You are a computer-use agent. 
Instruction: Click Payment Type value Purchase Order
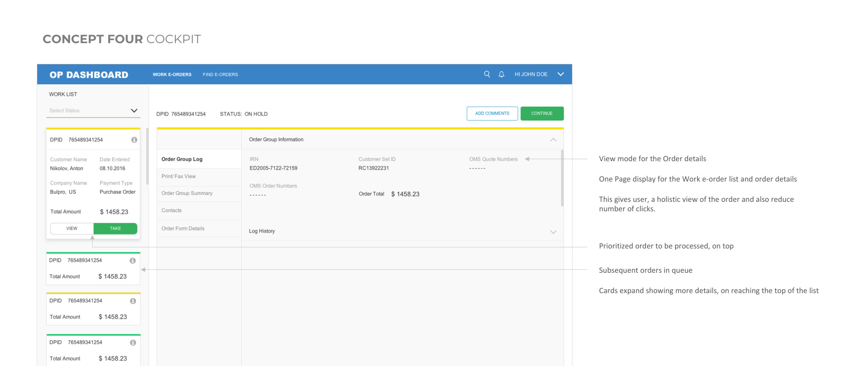pyautogui.click(x=118, y=192)
